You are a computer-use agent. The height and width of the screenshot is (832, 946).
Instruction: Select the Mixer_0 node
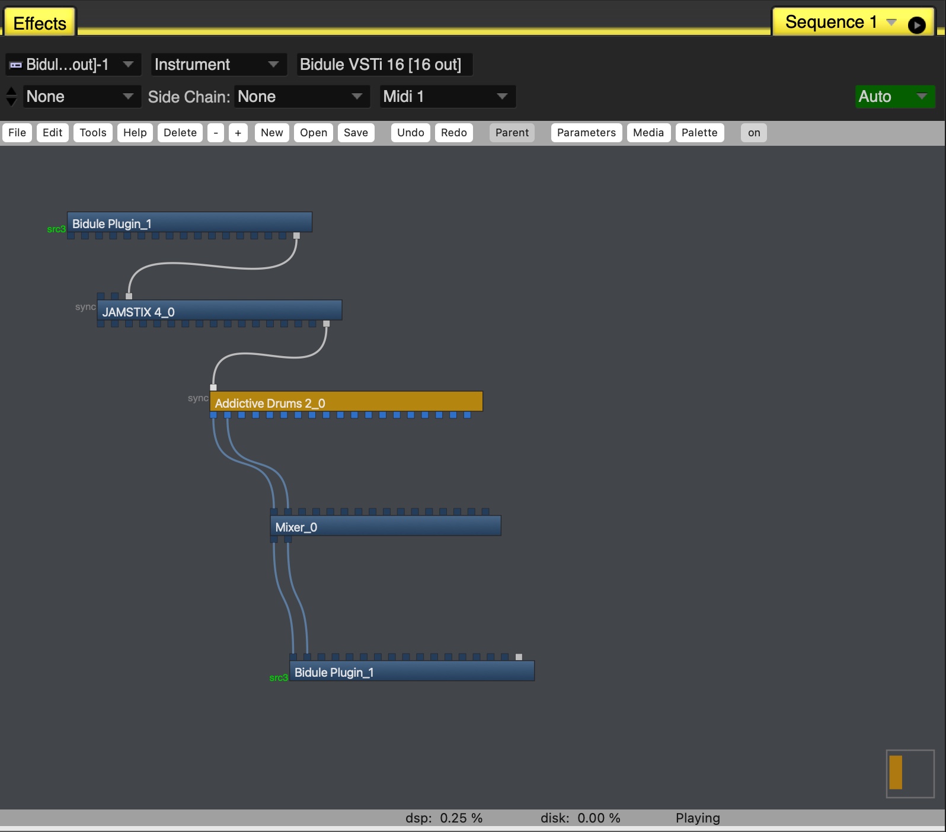click(x=385, y=526)
